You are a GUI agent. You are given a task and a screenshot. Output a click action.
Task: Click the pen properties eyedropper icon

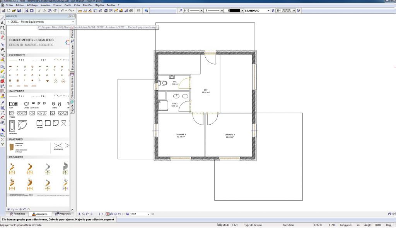[x=180, y=10]
